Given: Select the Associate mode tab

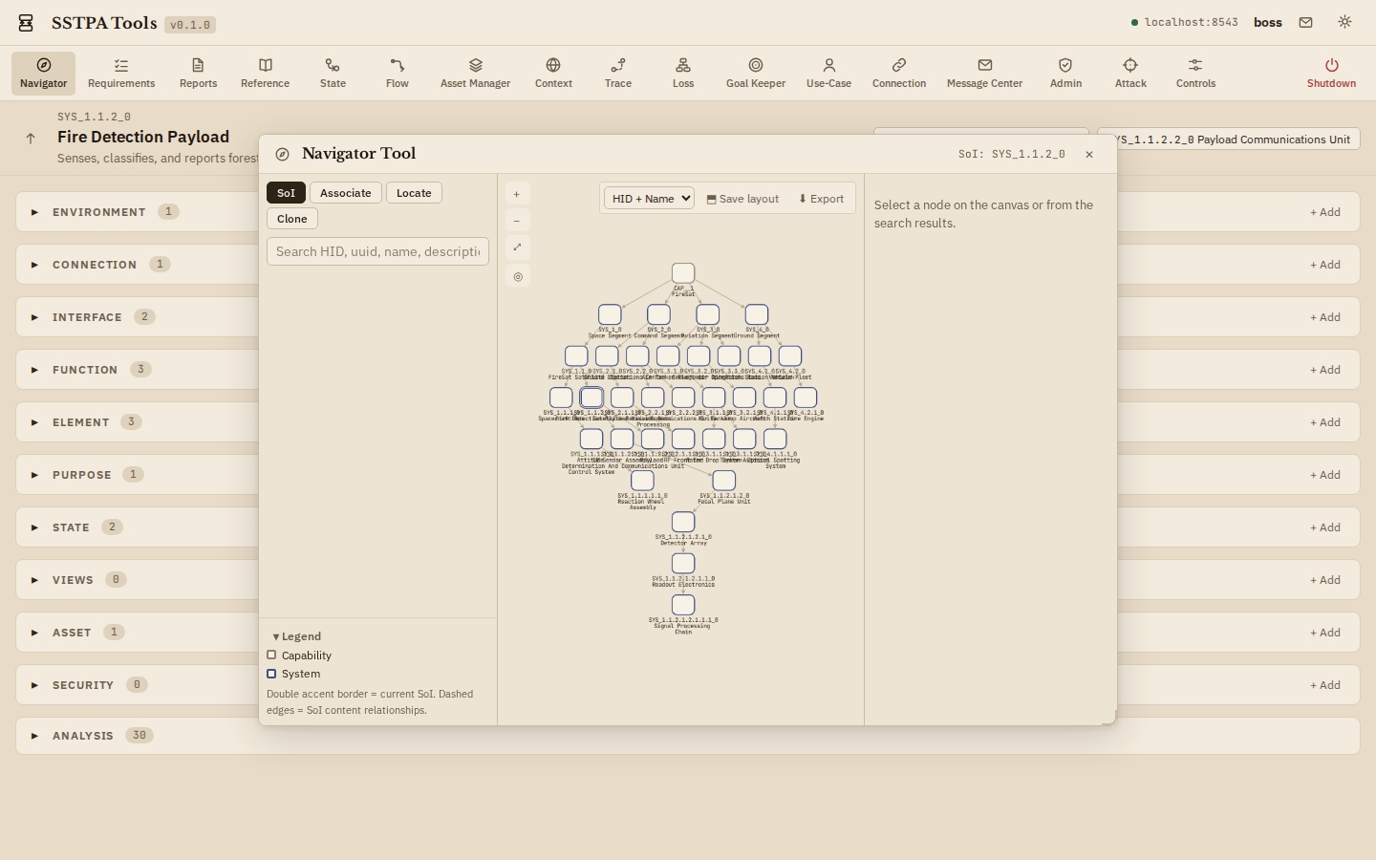Looking at the screenshot, I should coord(346,193).
